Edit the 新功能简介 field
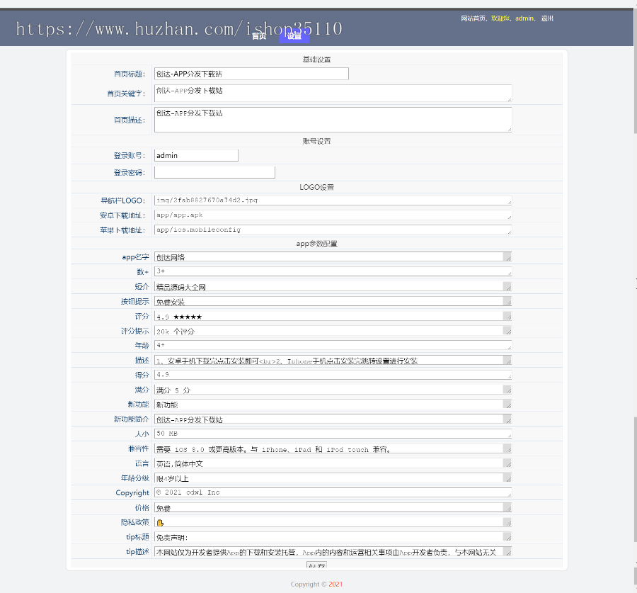This screenshot has height=593, width=637. pos(333,419)
